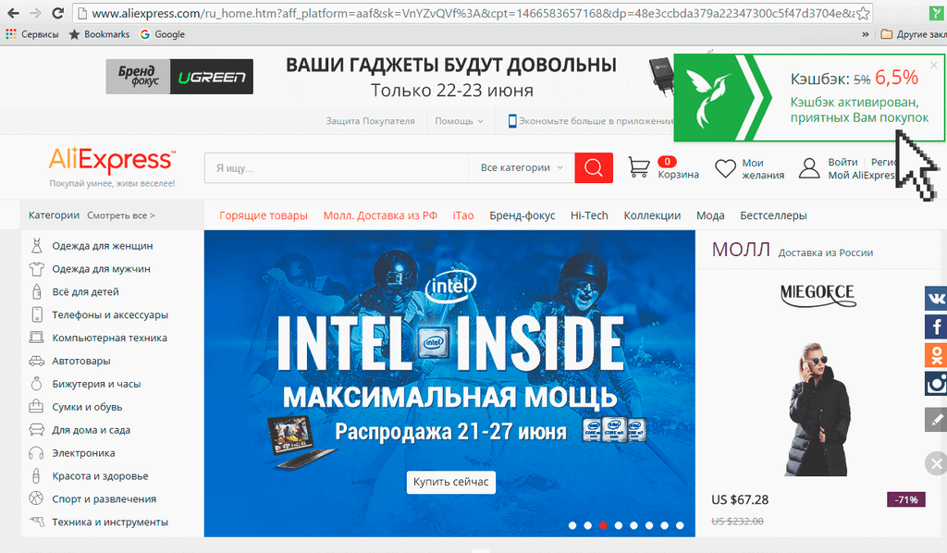Expand Все категории search dropdown

click(522, 167)
